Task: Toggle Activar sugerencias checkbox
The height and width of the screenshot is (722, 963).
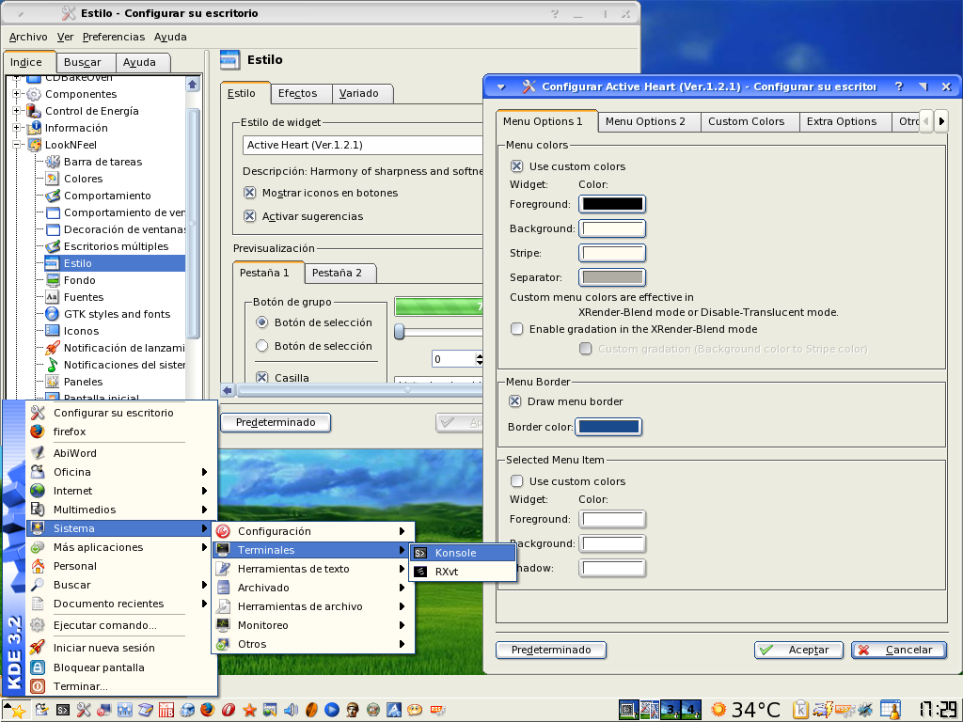Action: tap(249, 216)
